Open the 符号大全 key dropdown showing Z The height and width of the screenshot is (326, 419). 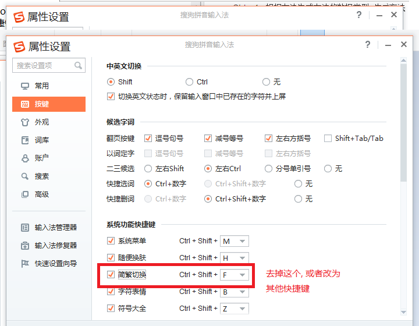click(235, 309)
